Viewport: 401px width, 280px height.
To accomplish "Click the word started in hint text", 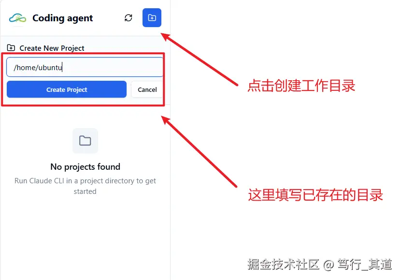I will point(85,192).
